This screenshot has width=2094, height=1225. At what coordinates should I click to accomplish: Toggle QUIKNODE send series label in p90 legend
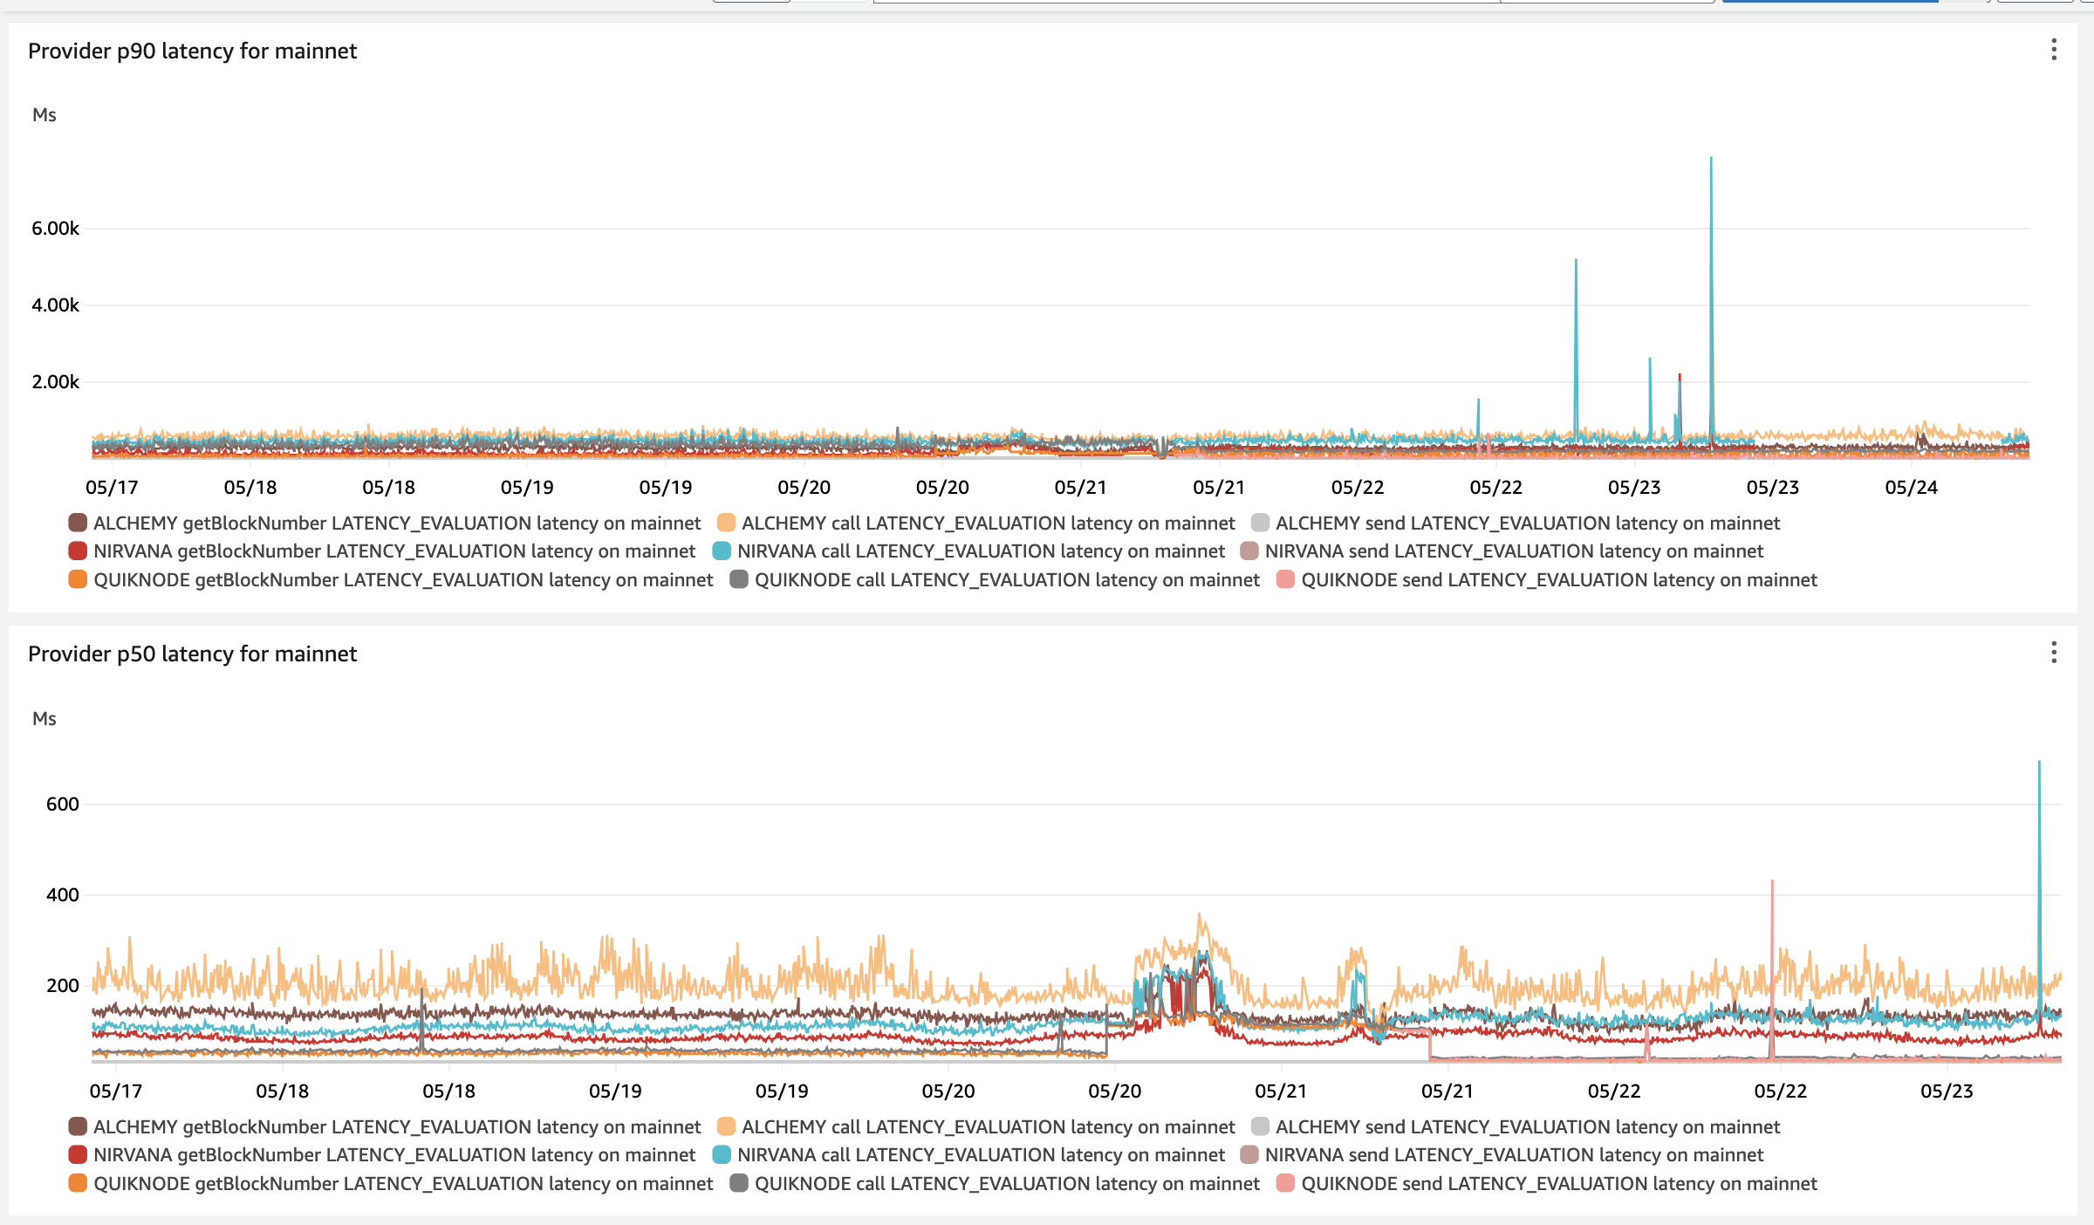(x=1559, y=579)
